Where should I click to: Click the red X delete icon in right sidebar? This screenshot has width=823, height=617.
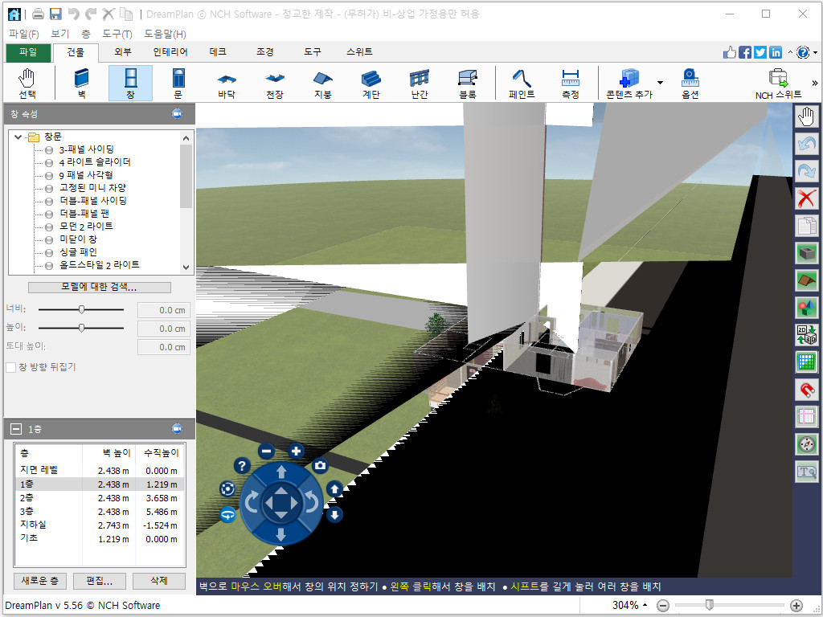(807, 199)
